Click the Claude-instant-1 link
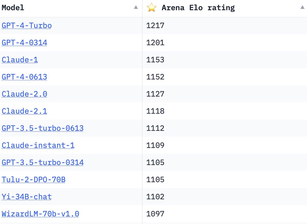The width and height of the screenshot is (307, 224). (38, 145)
